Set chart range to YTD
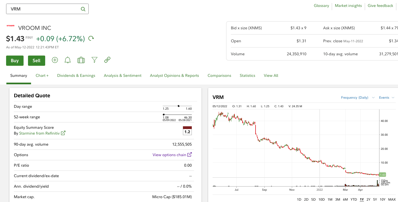The height and width of the screenshot is (202, 398). (x=354, y=200)
